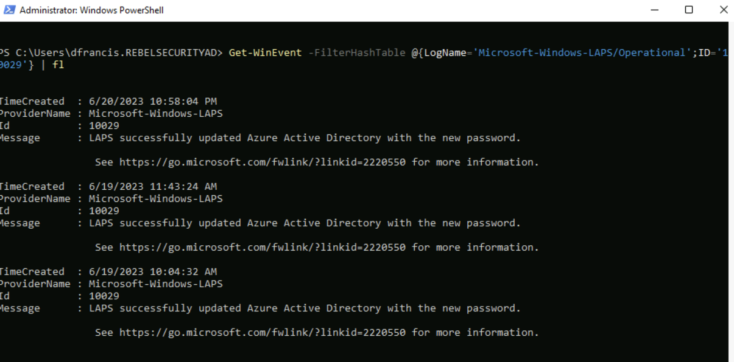The height and width of the screenshot is (362, 734).
Task: Click the Administrator: Windows PowerShell title text
Action: 91,10
